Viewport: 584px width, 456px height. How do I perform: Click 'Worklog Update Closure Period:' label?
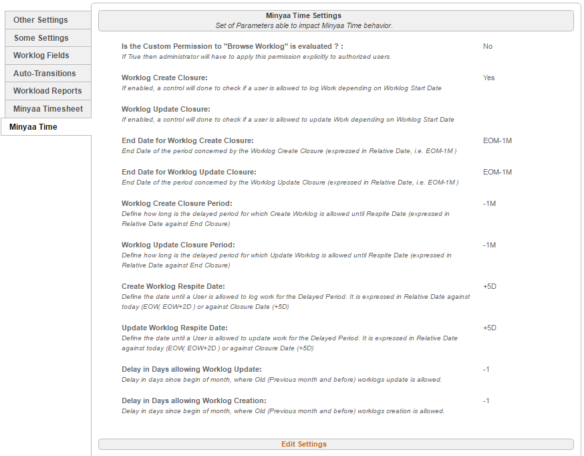[178, 245]
